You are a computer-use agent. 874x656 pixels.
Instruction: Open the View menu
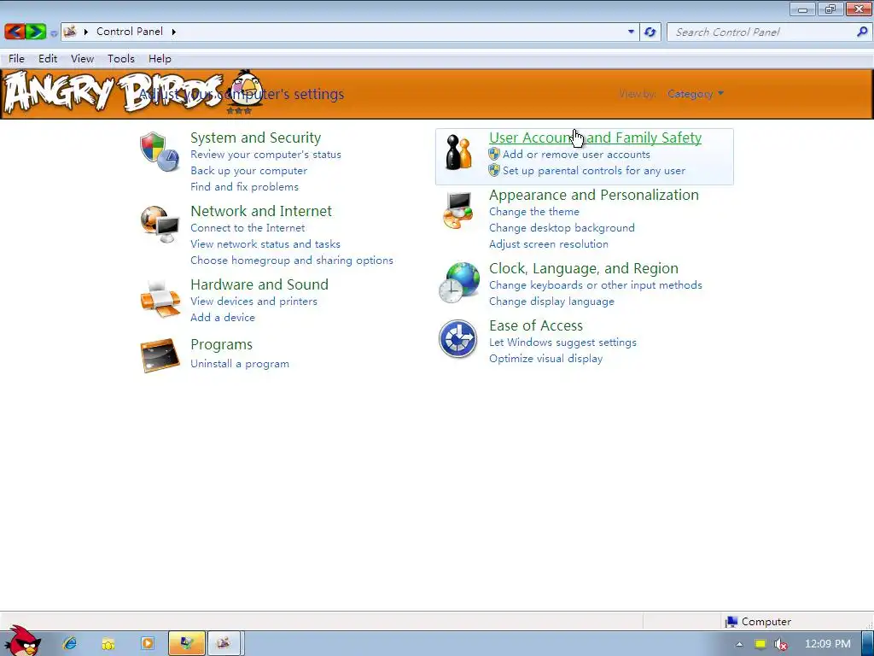click(82, 59)
